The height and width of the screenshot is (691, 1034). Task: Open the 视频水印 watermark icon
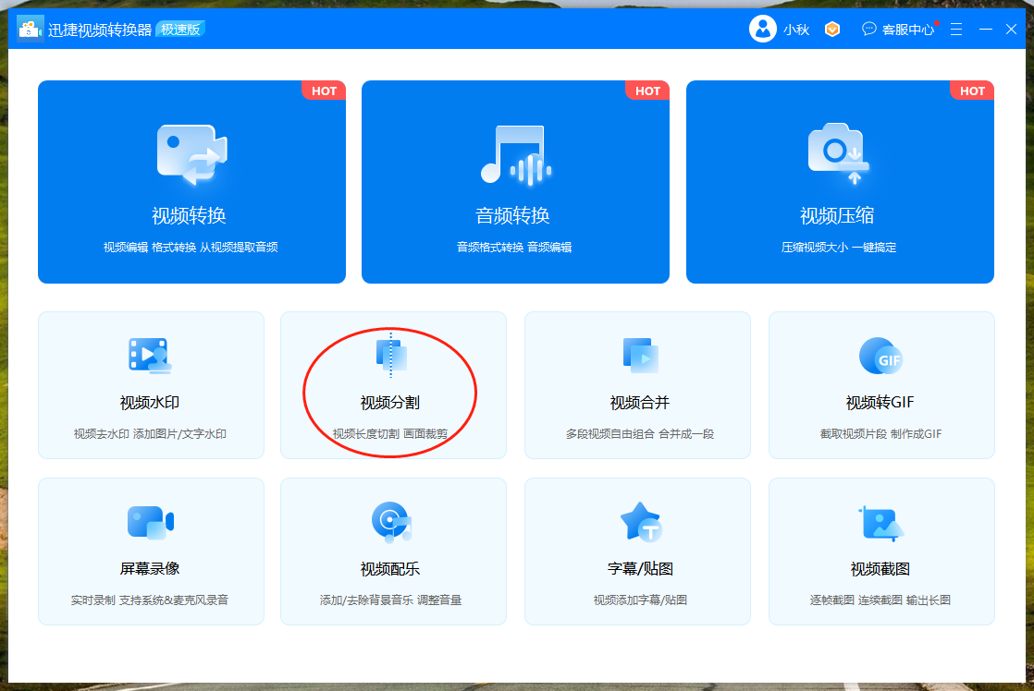click(x=150, y=356)
